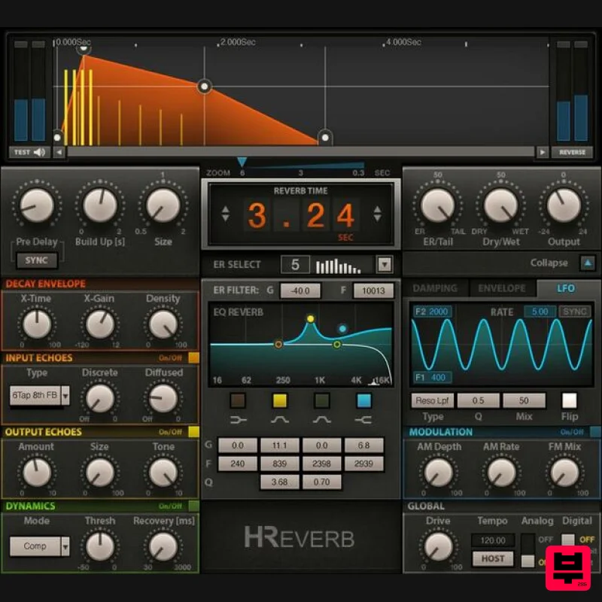Image resolution: width=602 pixels, height=602 pixels.
Task: Toggle the blue EQ band 4 square
Action: tap(363, 400)
